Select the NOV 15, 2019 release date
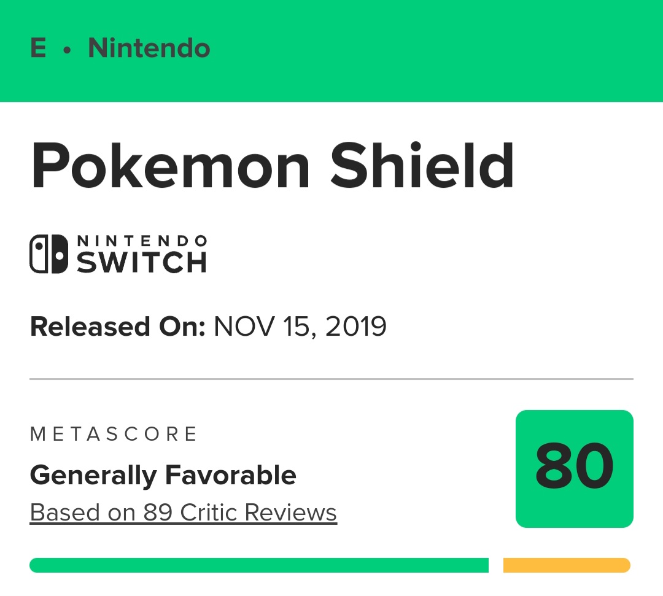 click(x=300, y=327)
